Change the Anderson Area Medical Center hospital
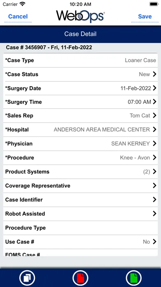The width and height of the screenshot is (161, 287). 80,129
